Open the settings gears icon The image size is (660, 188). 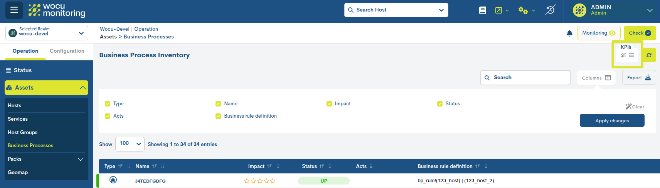tap(523, 10)
